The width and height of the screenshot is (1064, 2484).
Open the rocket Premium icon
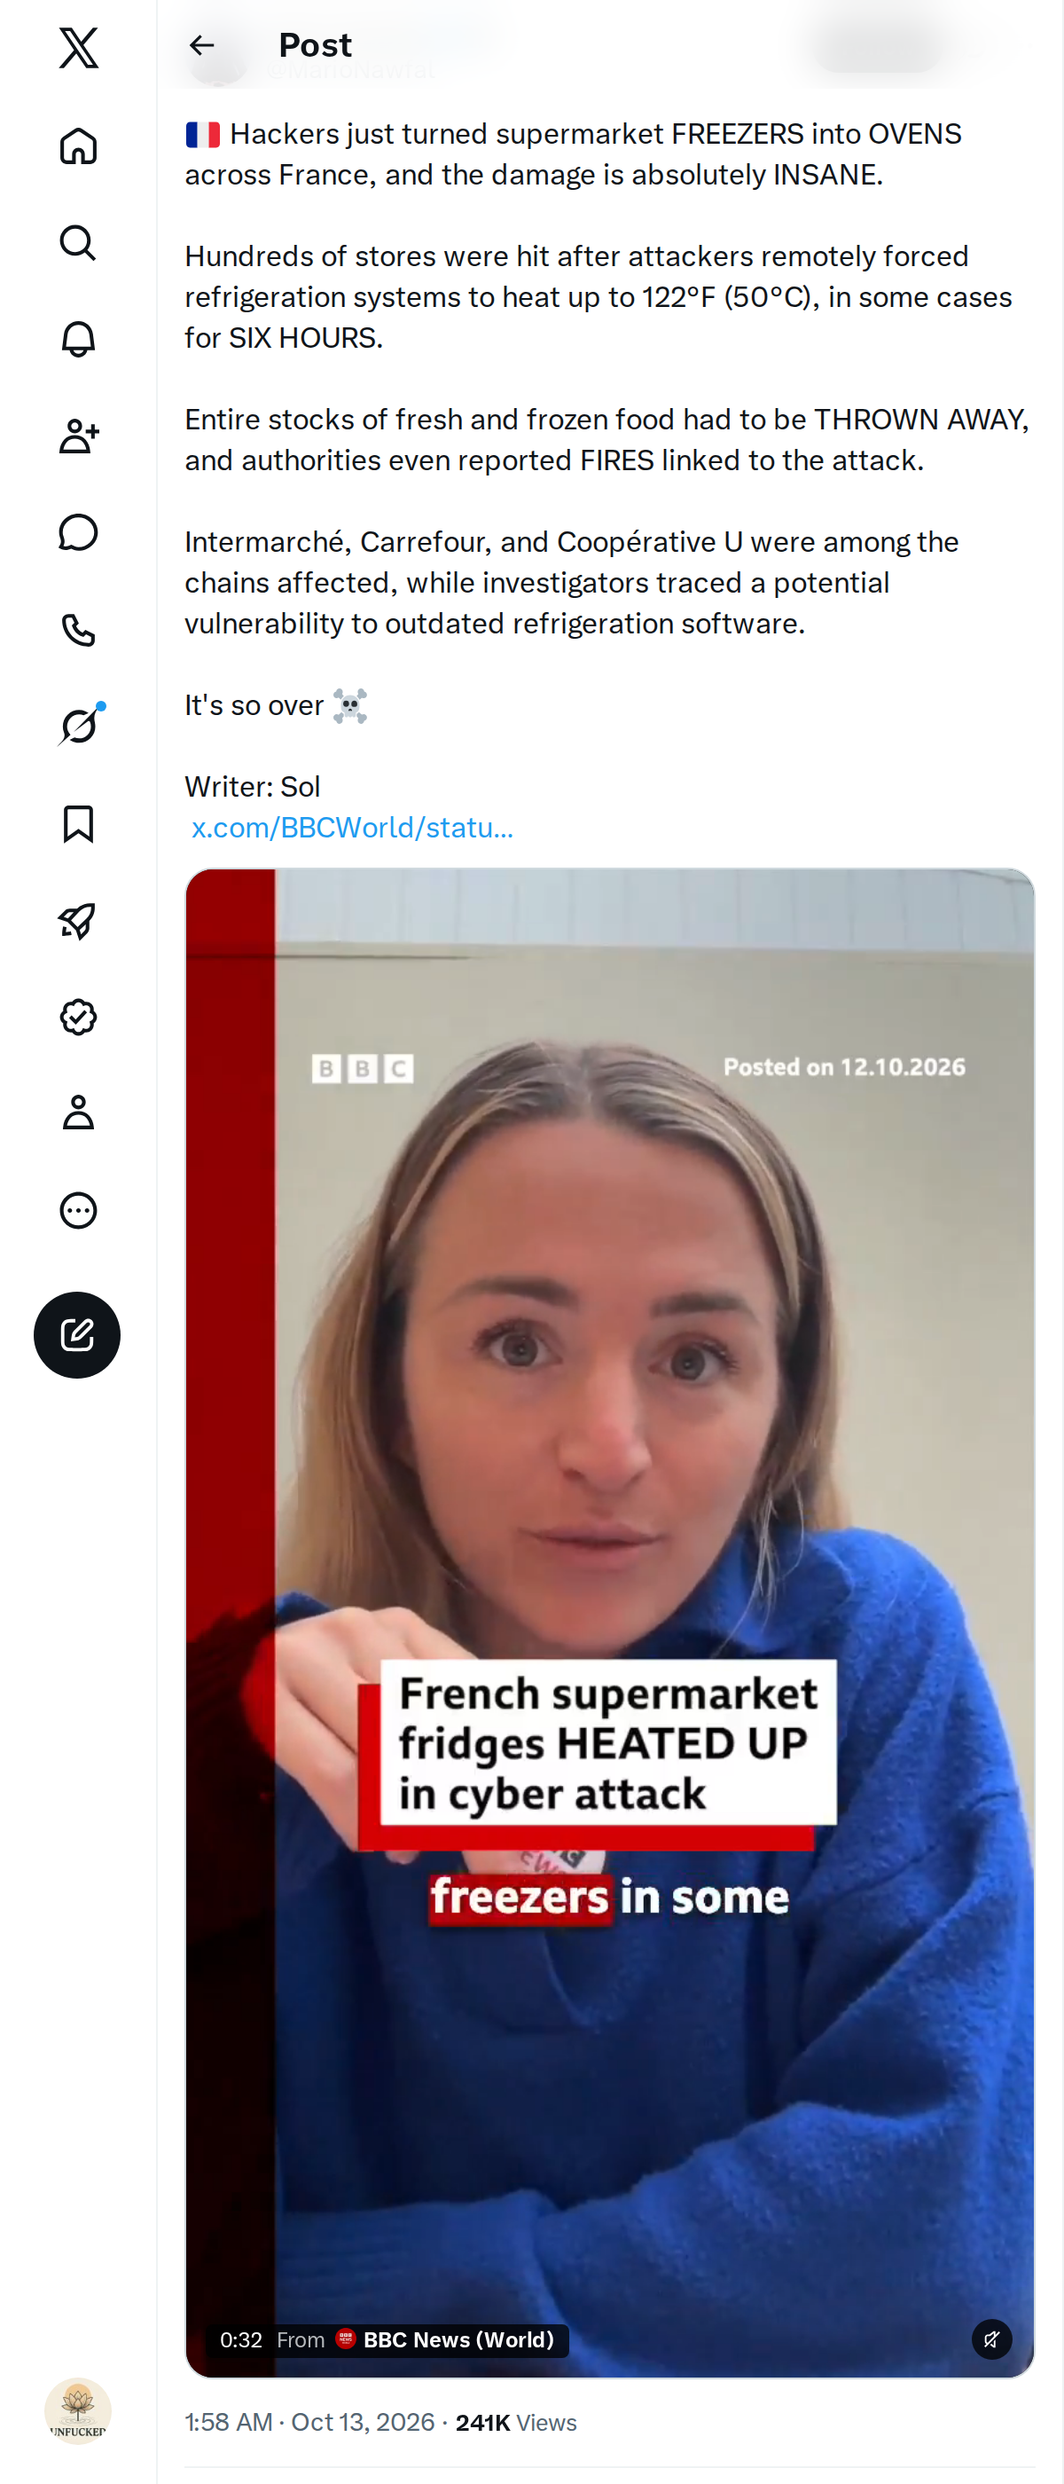pos(78,921)
